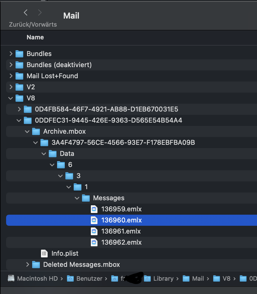Click the Mail Lost+Found folder icon

point(19,76)
